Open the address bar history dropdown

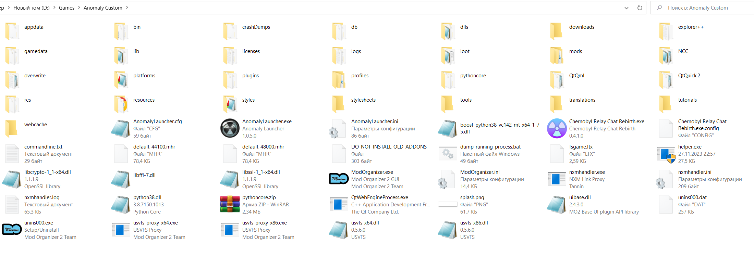pyautogui.click(x=627, y=8)
